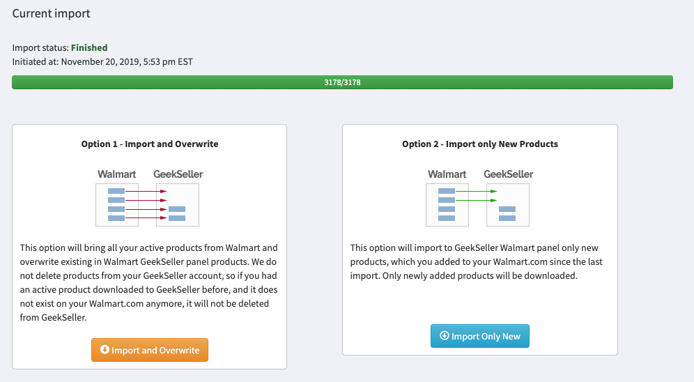Click the Option 2 - Import only New Products heading

tap(480, 144)
